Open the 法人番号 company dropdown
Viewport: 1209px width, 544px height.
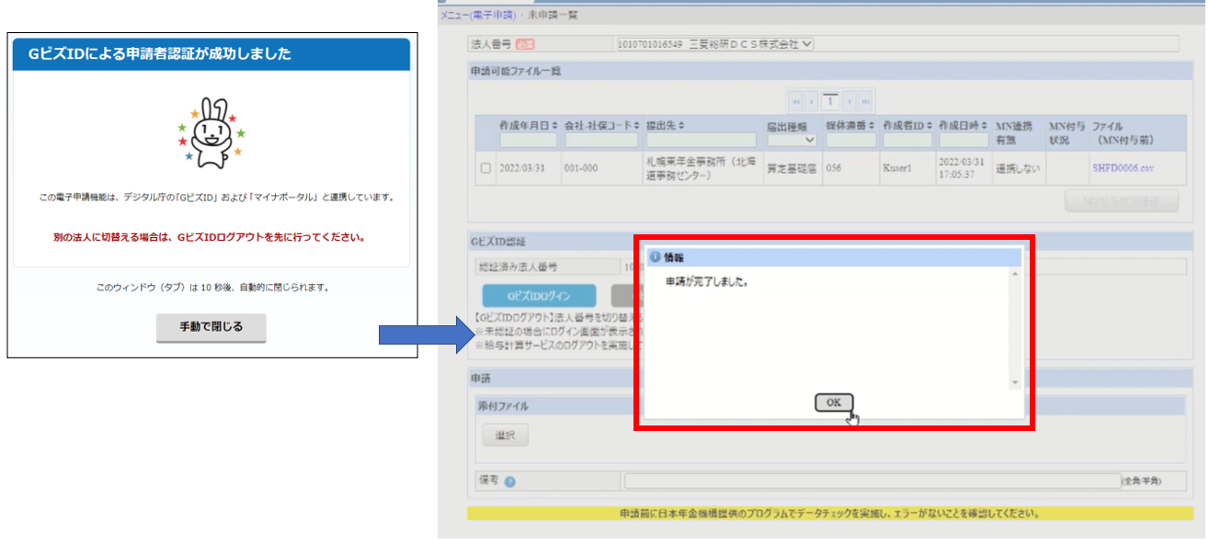(715, 44)
